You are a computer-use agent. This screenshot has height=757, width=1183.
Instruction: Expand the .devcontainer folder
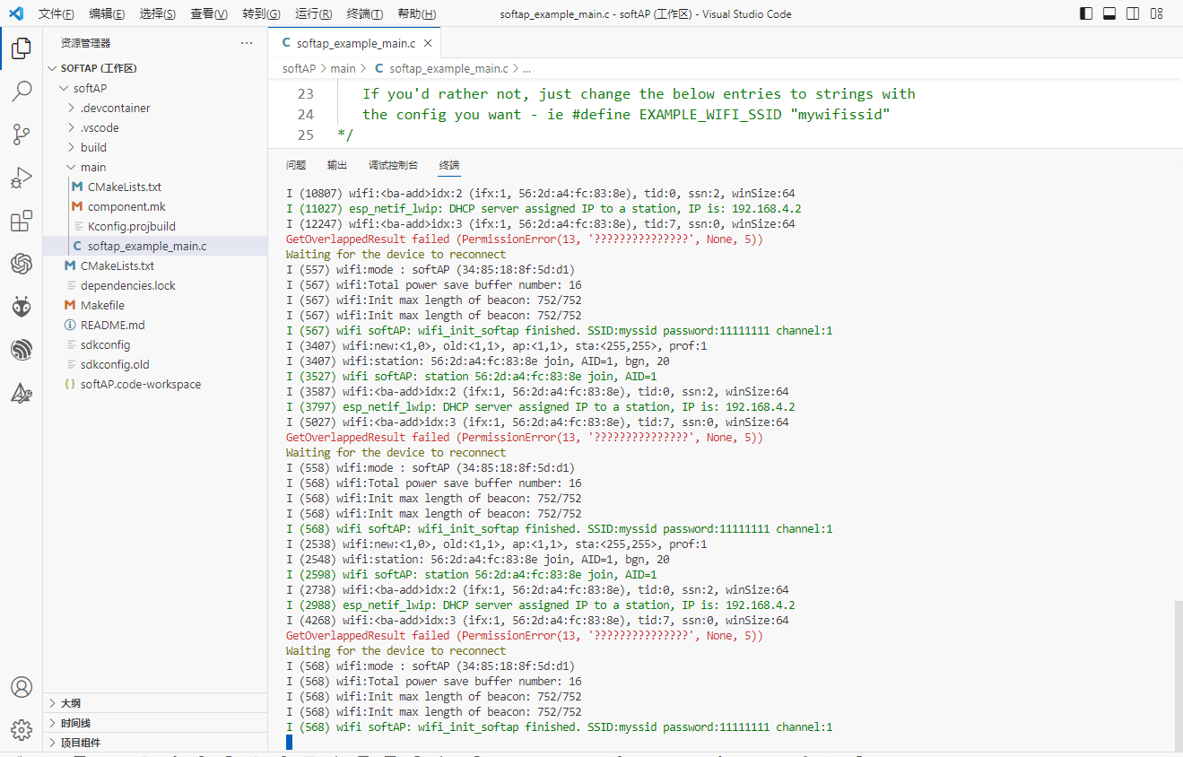click(x=155, y=108)
